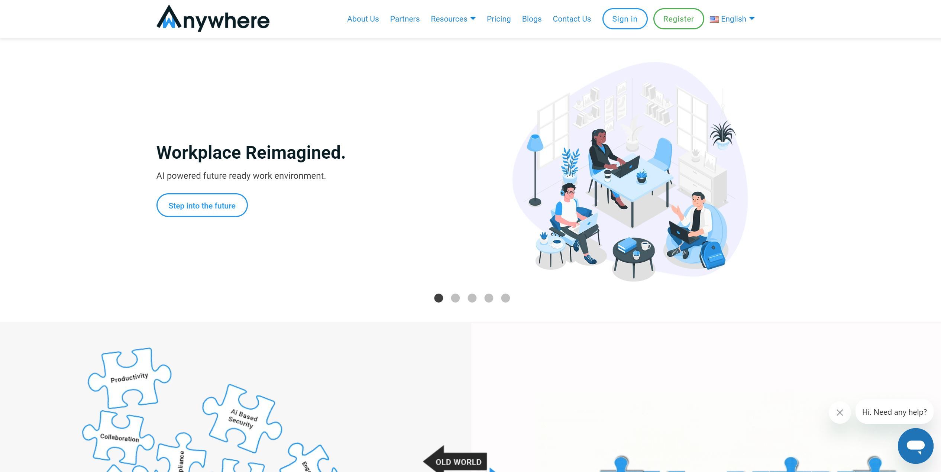Close the chat notification popup

pos(840,412)
